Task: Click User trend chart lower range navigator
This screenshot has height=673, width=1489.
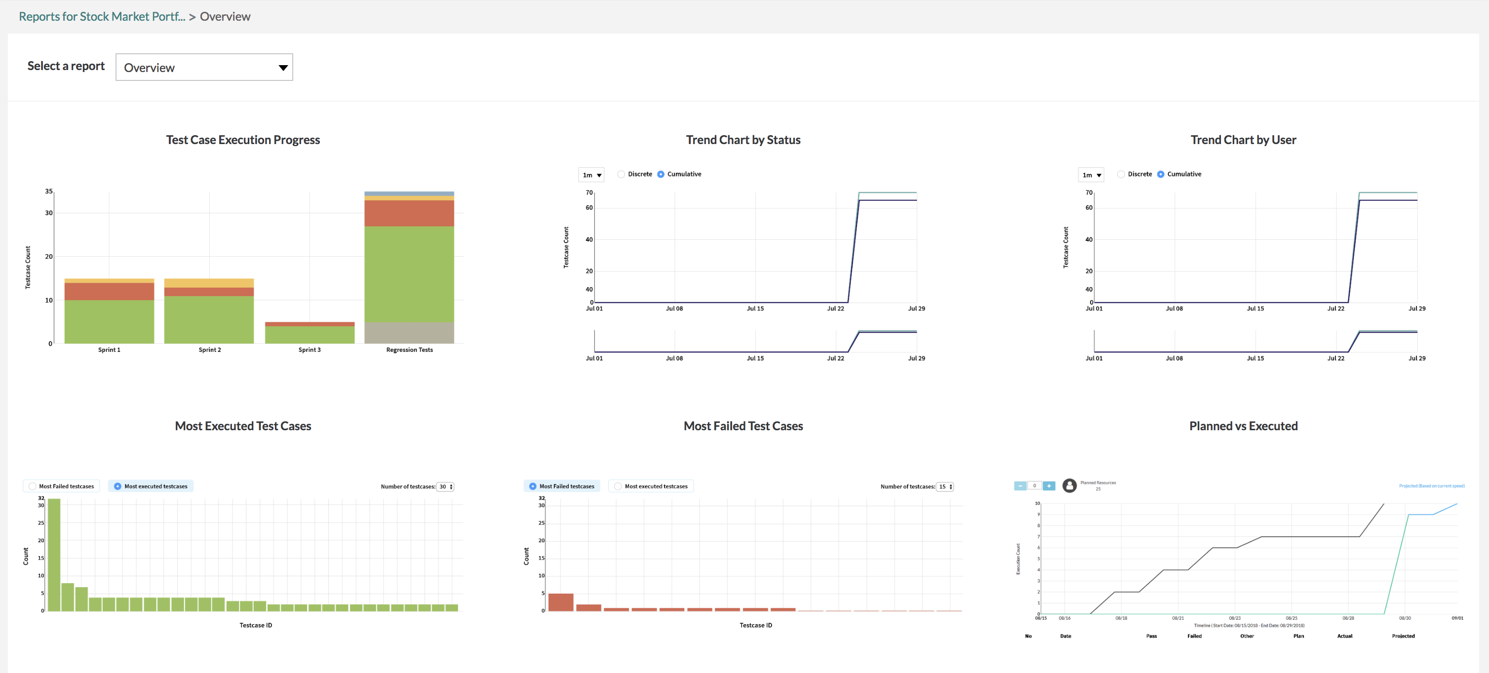Action: (x=1255, y=341)
